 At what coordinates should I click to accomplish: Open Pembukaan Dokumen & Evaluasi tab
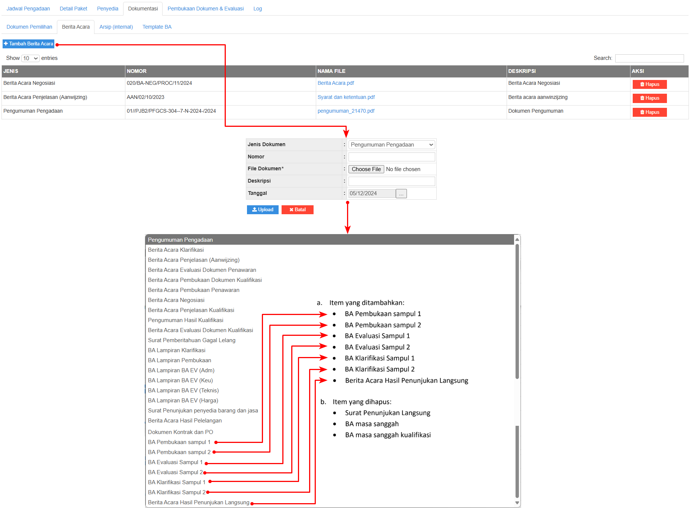pos(206,9)
